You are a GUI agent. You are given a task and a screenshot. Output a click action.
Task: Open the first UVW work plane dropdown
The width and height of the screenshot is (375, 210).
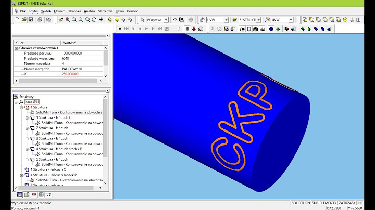tap(226, 20)
